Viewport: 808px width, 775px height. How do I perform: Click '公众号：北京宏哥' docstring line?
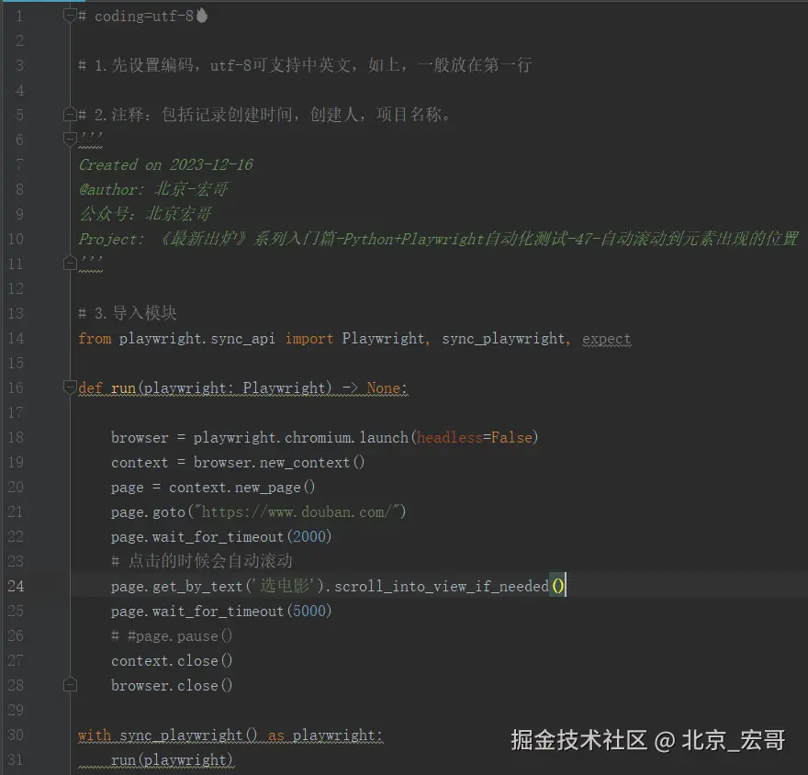pyautogui.click(x=145, y=214)
